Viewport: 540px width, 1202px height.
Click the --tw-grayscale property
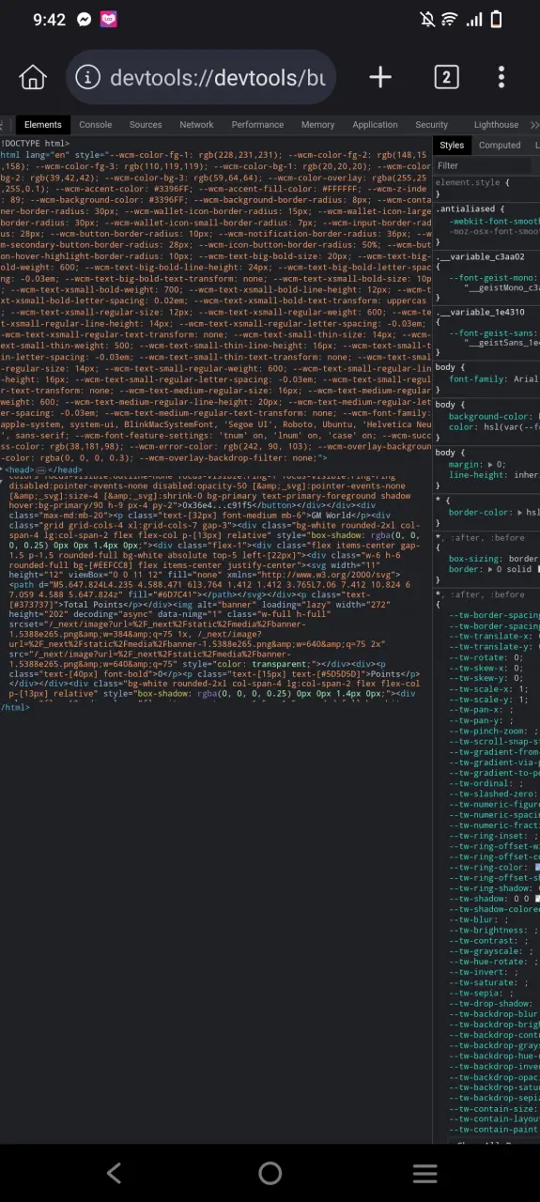(x=485, y=950)
